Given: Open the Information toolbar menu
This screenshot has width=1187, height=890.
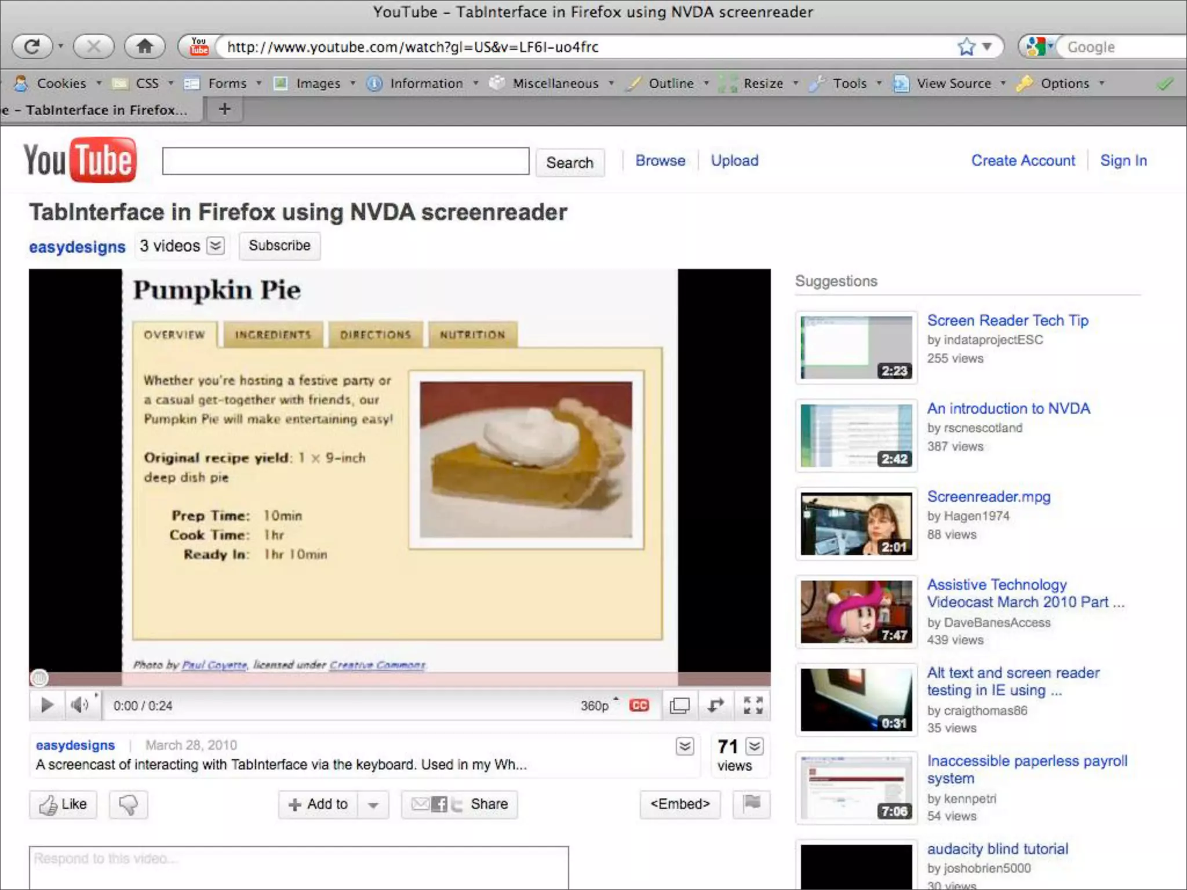Looking at the screenshot, I should pos(425,83).
